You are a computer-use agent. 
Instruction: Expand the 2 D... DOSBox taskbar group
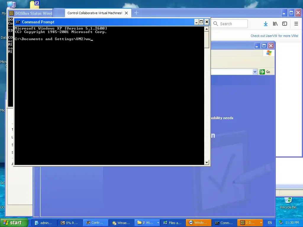(x=250, y=223)
